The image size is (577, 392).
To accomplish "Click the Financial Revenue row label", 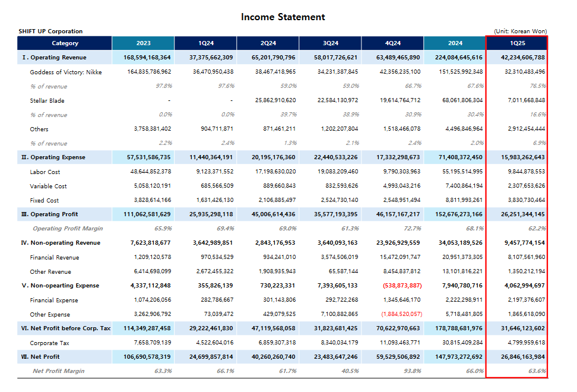I will click(x=55, y=258).
